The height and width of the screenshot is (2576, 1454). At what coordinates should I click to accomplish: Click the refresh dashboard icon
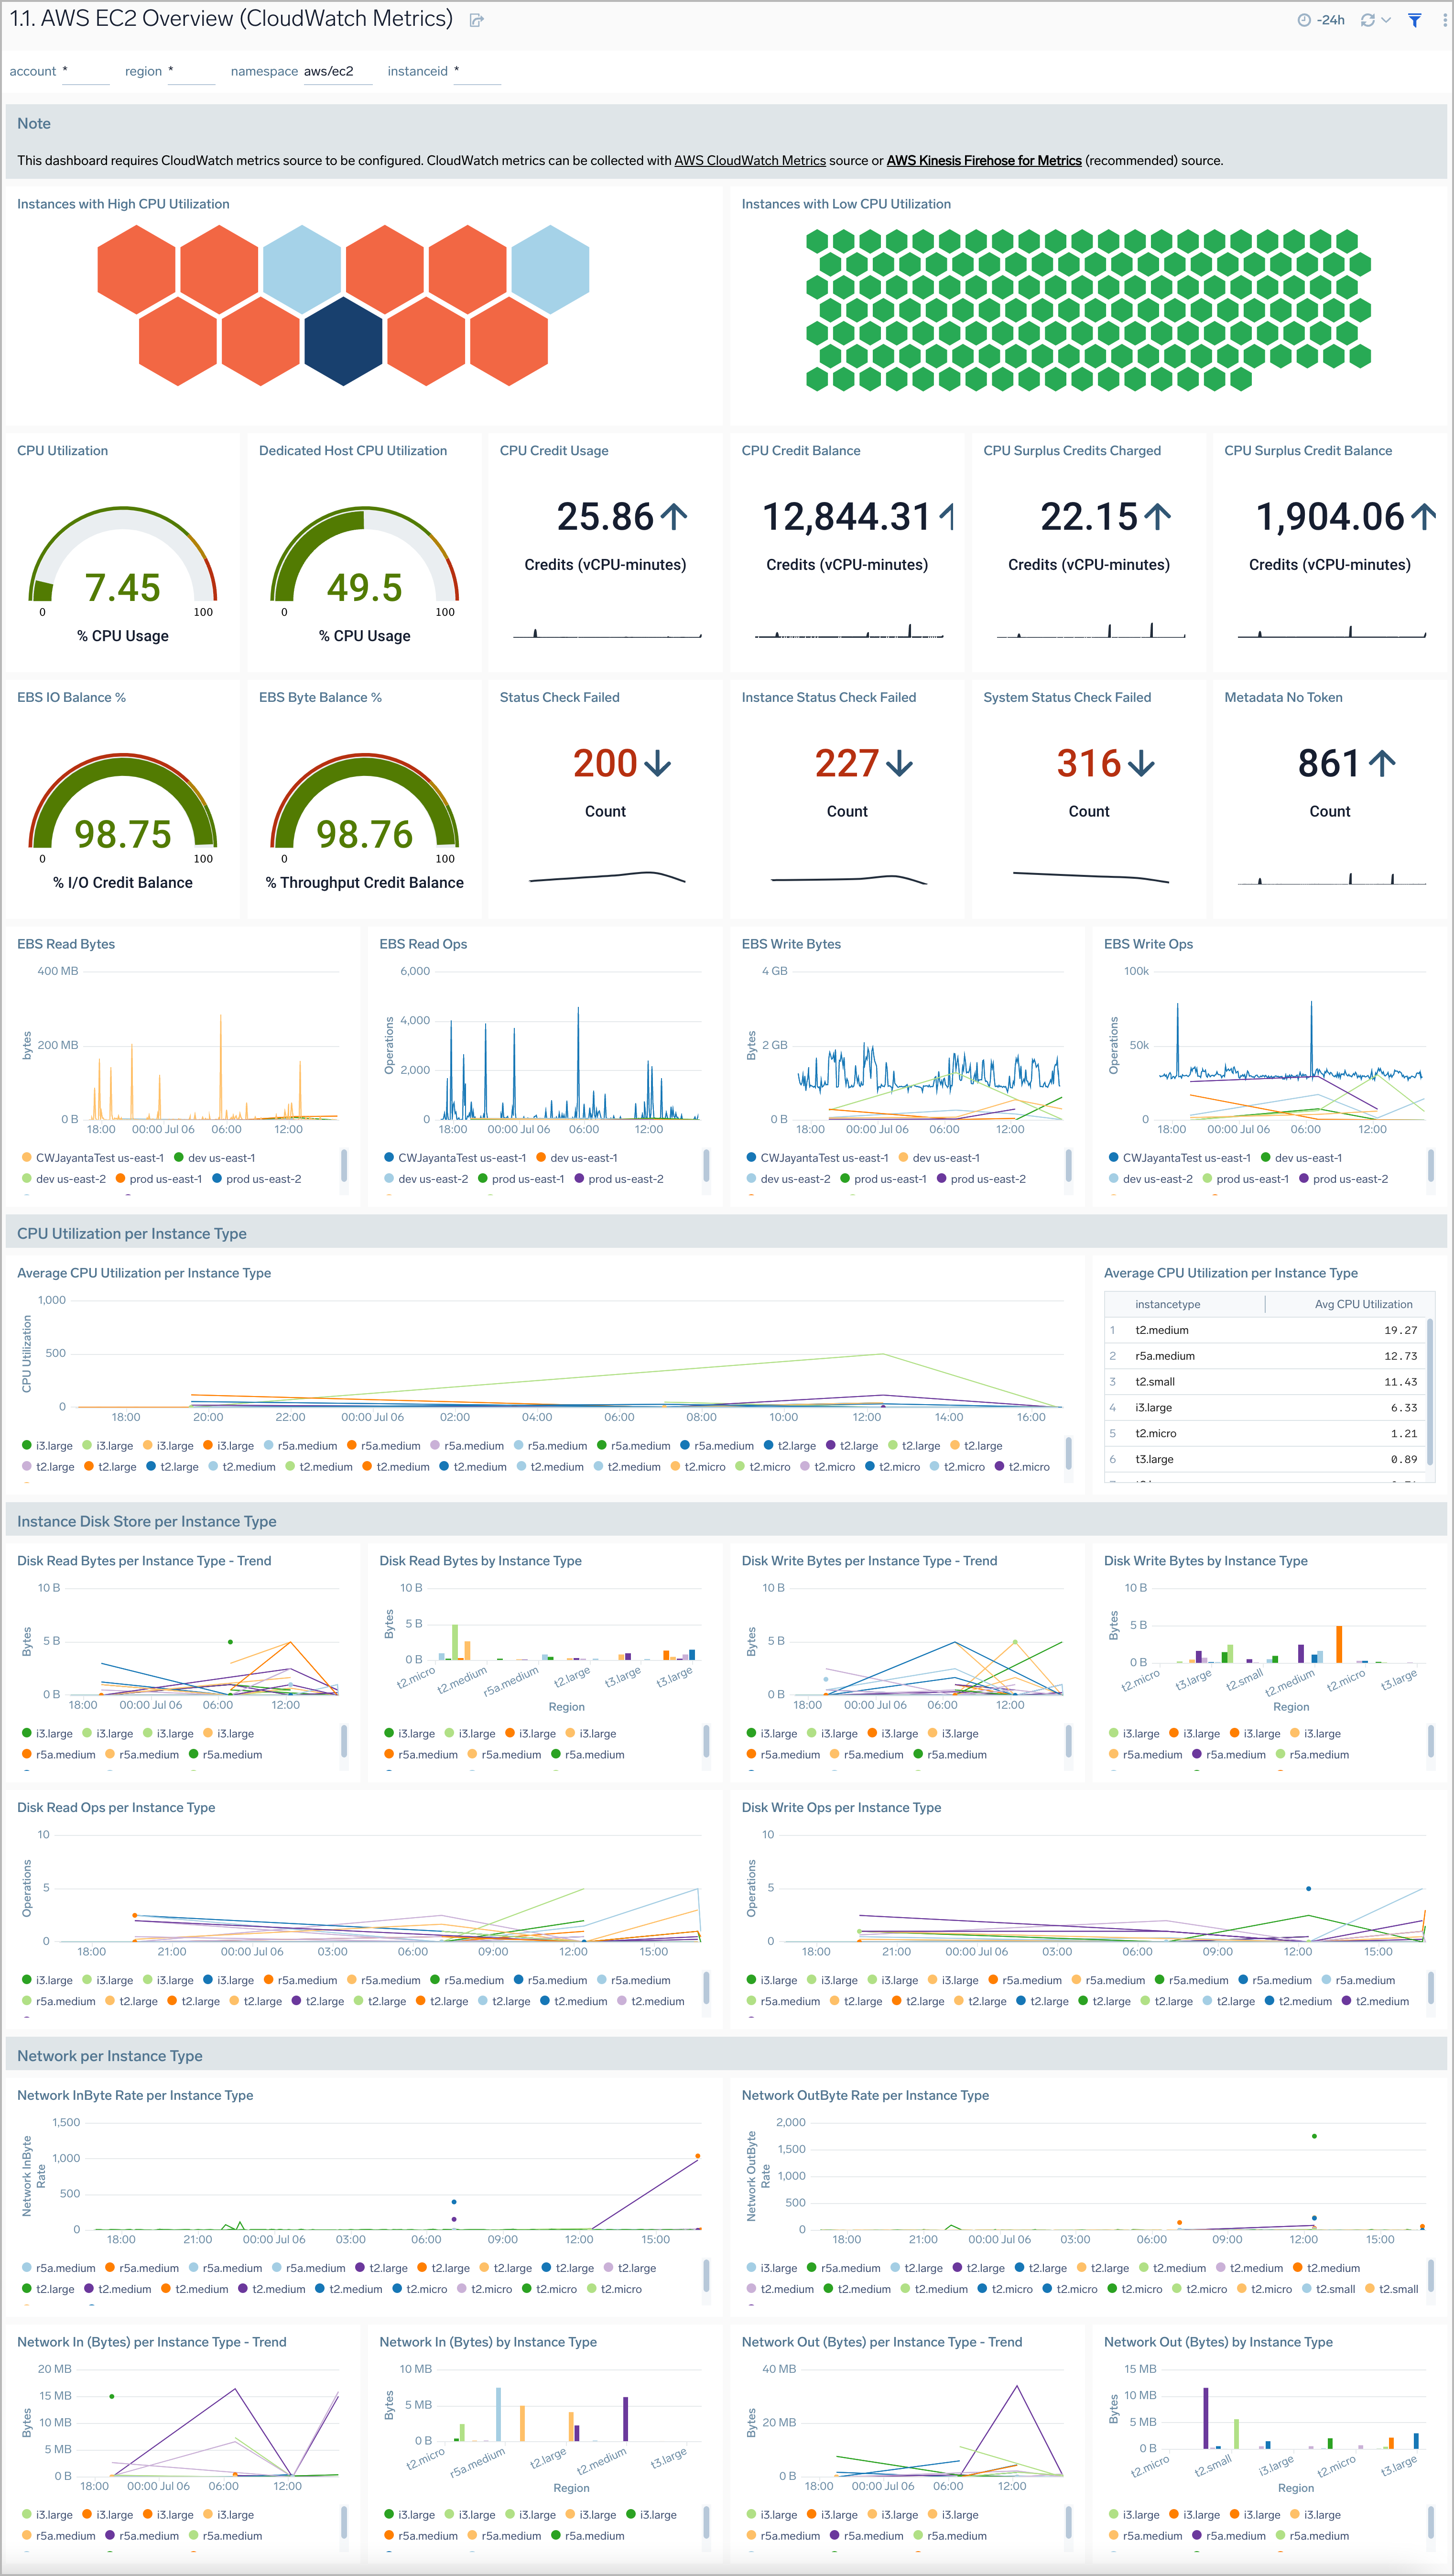[x=1367, y=20]
